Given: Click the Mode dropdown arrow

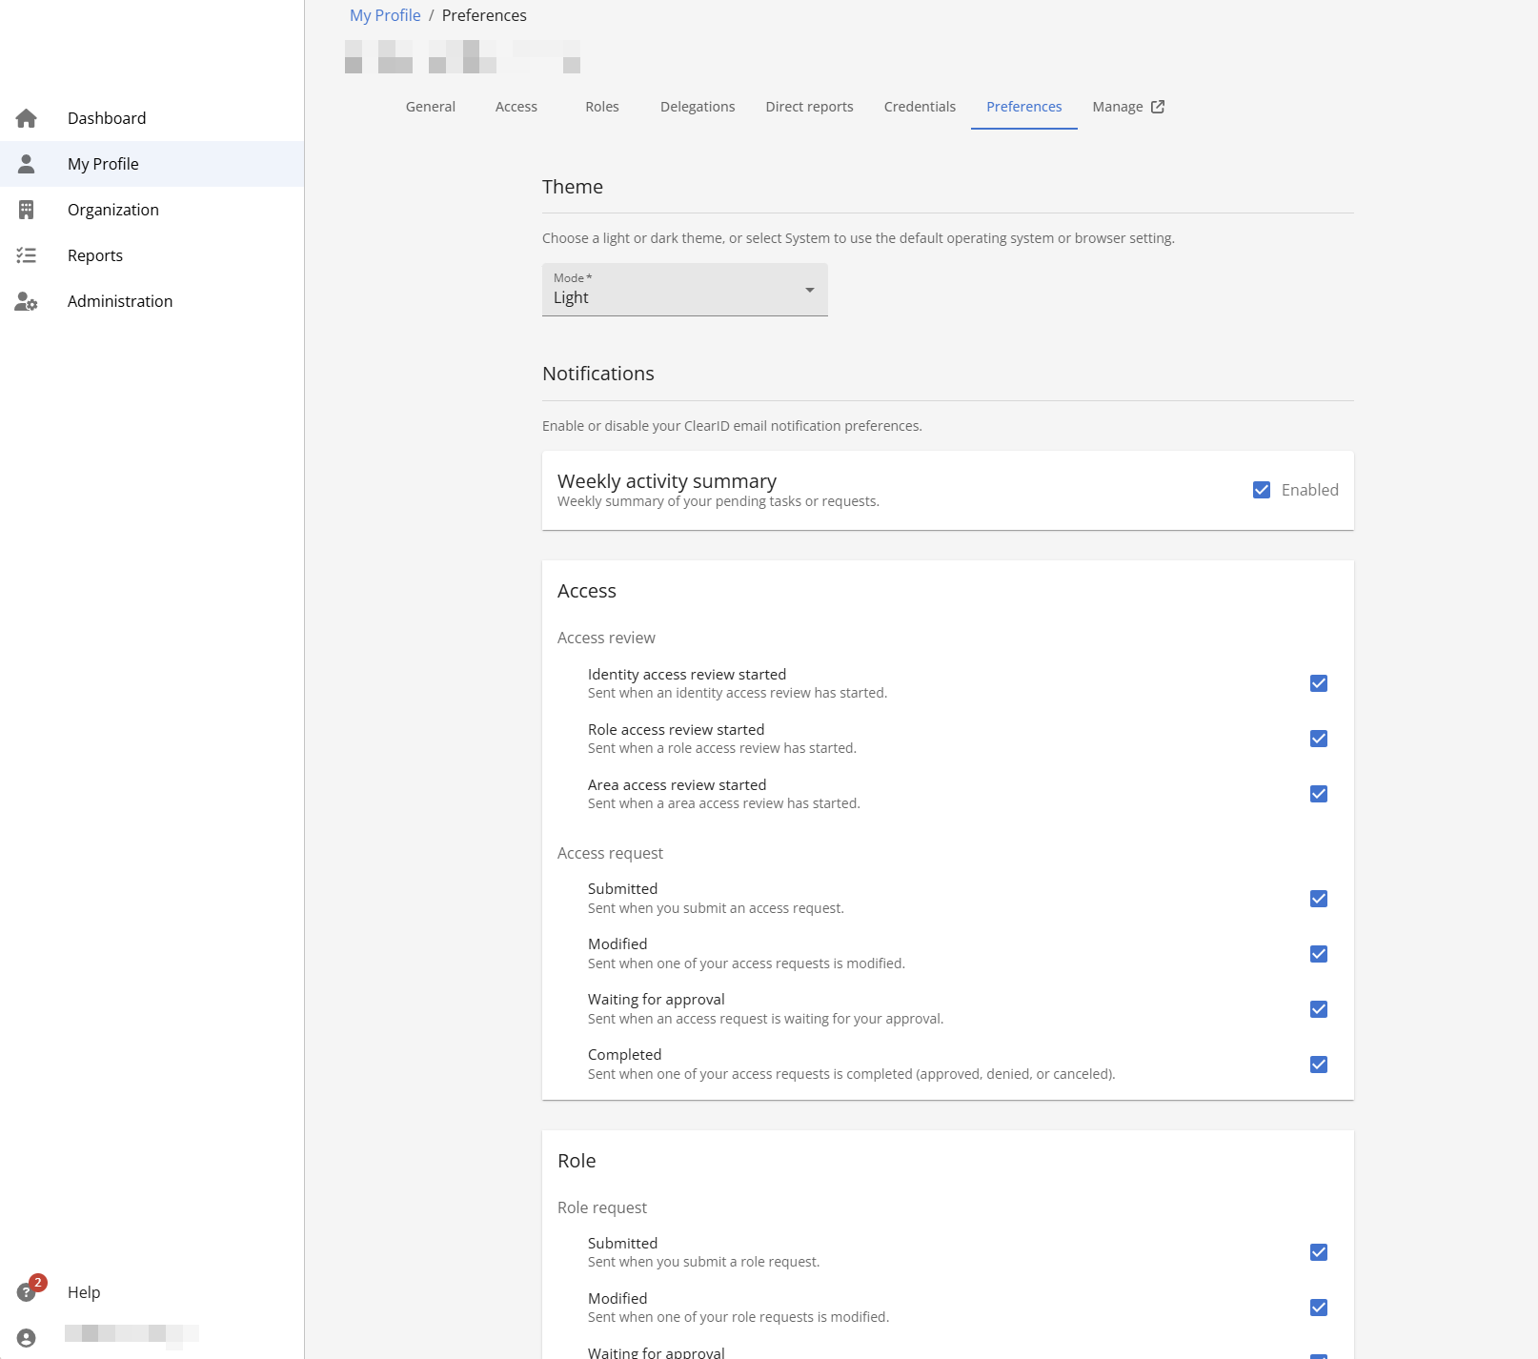Looking at the screenshot, I should click(x=809, y=290).
